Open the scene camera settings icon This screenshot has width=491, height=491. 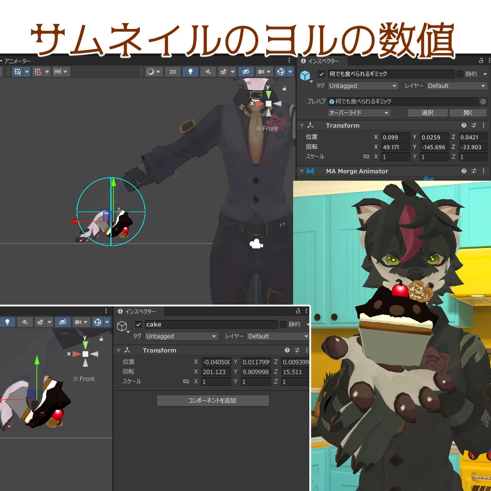(263, 72)
